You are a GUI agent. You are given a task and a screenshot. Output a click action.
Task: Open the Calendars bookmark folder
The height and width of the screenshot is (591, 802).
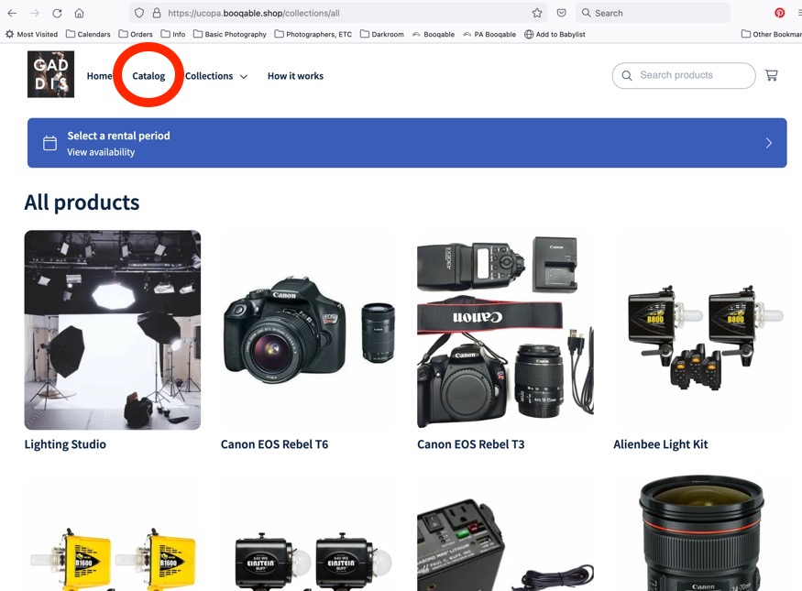(88, 34)
